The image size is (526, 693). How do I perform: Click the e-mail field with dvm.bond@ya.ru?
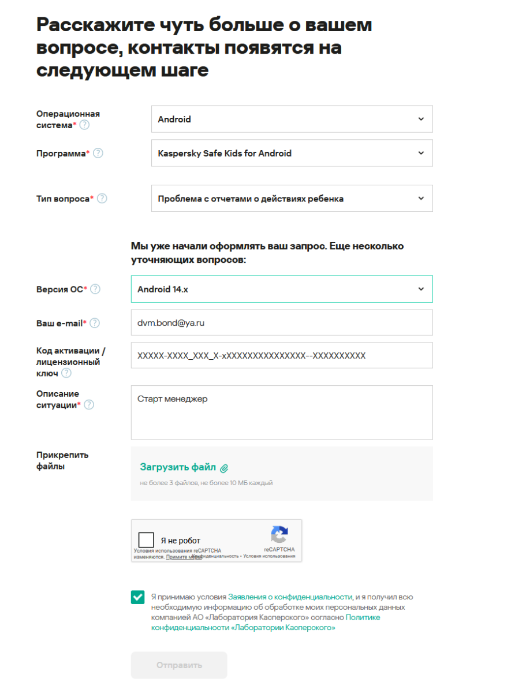click(x=281, y=323)
